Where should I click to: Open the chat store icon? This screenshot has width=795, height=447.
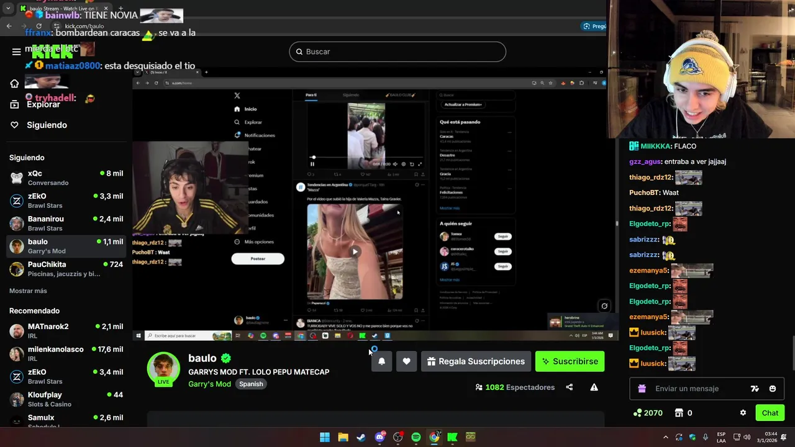679,413
